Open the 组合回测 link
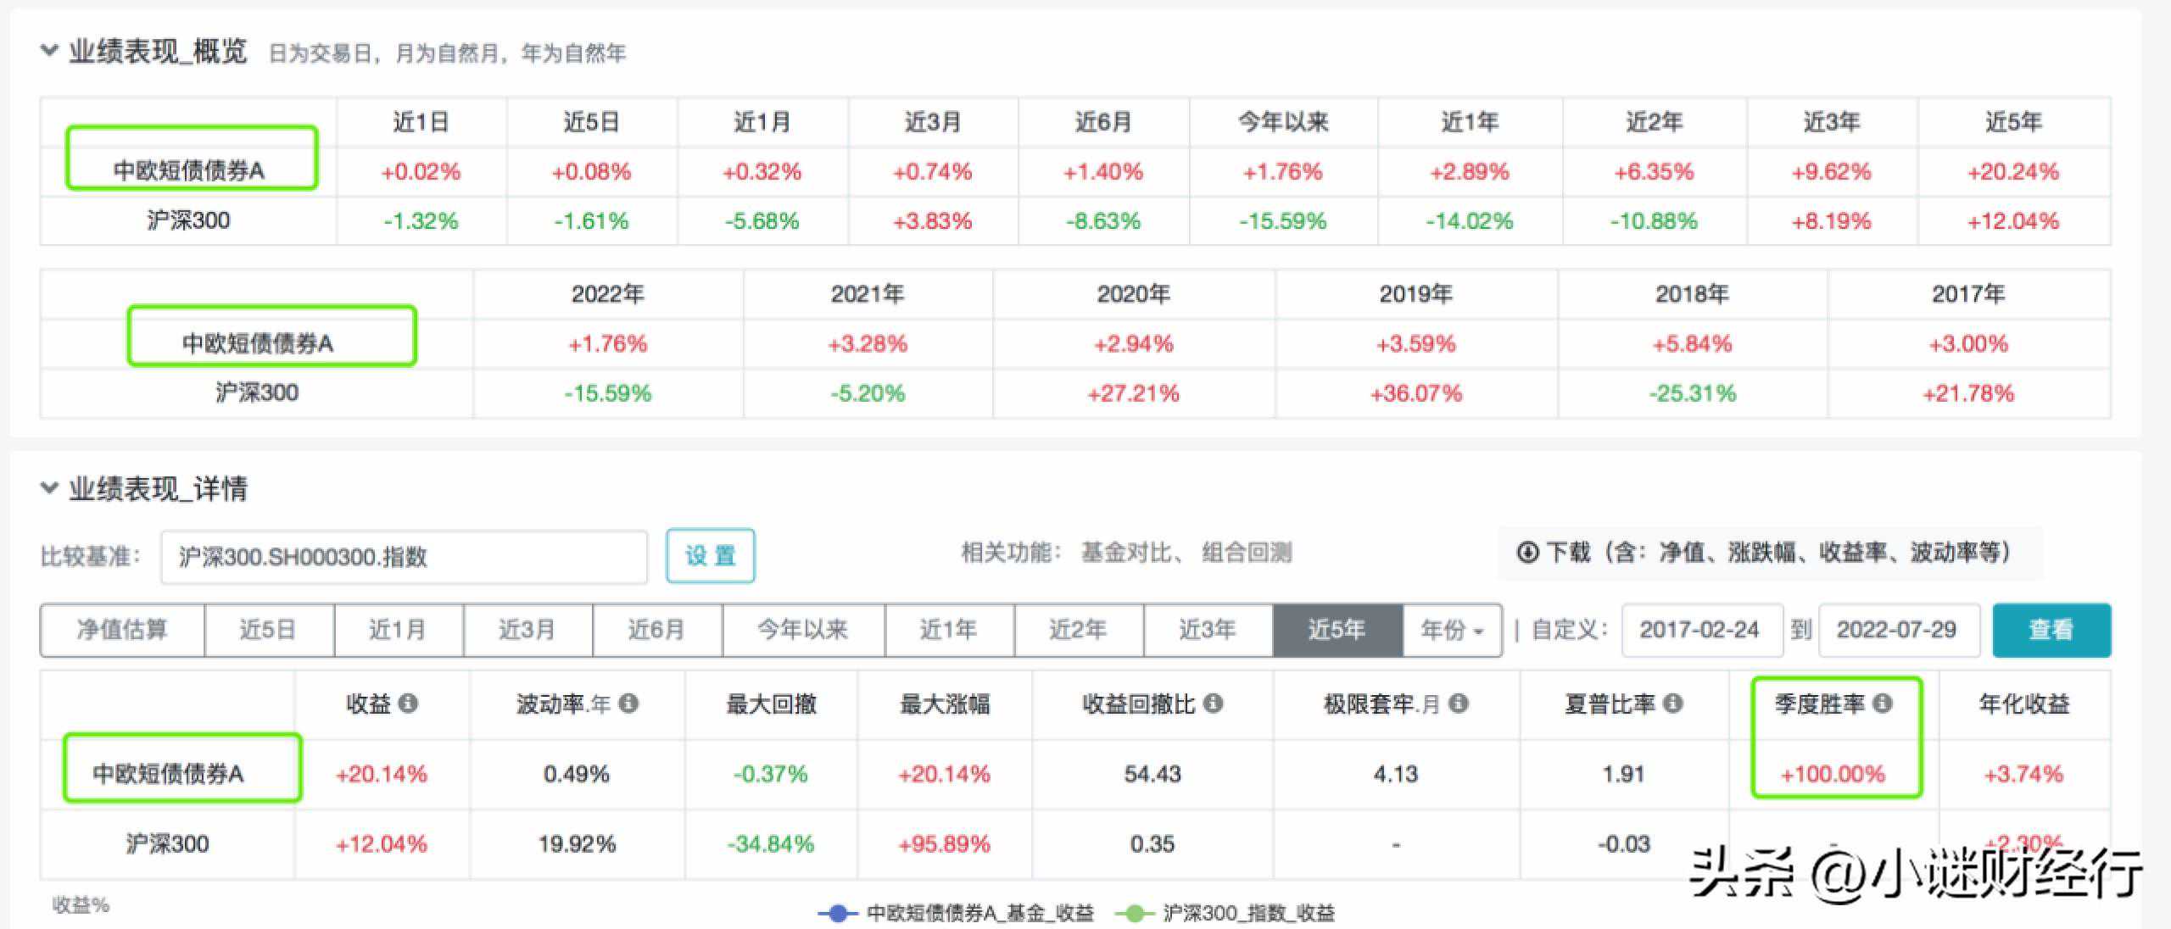Viewport: 2171px width, 929px height. click(x=1247, y=553)
